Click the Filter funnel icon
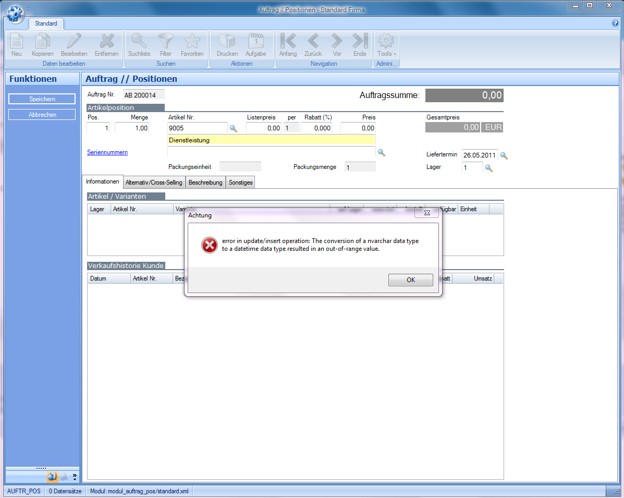Viewport: 624px width, 498px height. pos(166,42)
